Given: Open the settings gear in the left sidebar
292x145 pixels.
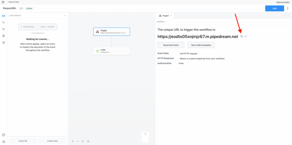Looking at the screenshot, I should (x=4, y=36).
